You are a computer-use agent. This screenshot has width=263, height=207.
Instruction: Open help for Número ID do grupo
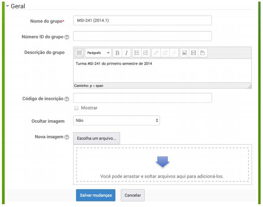pos(67,37)
